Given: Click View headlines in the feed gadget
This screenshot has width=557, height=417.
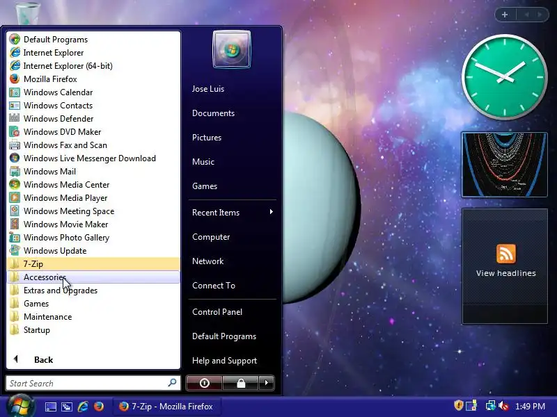Looking at the screenshot, I should [506, 273].
